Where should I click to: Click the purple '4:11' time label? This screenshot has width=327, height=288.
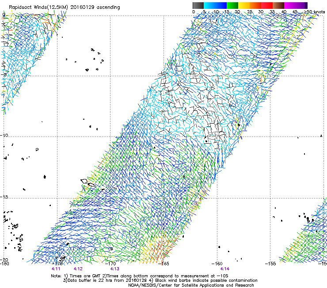point(56,269)
